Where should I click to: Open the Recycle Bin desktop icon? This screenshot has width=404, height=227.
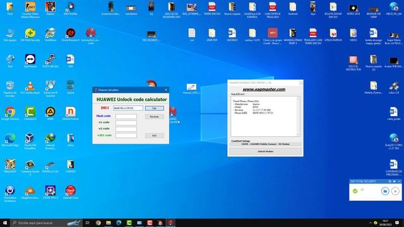coord(10,89)
